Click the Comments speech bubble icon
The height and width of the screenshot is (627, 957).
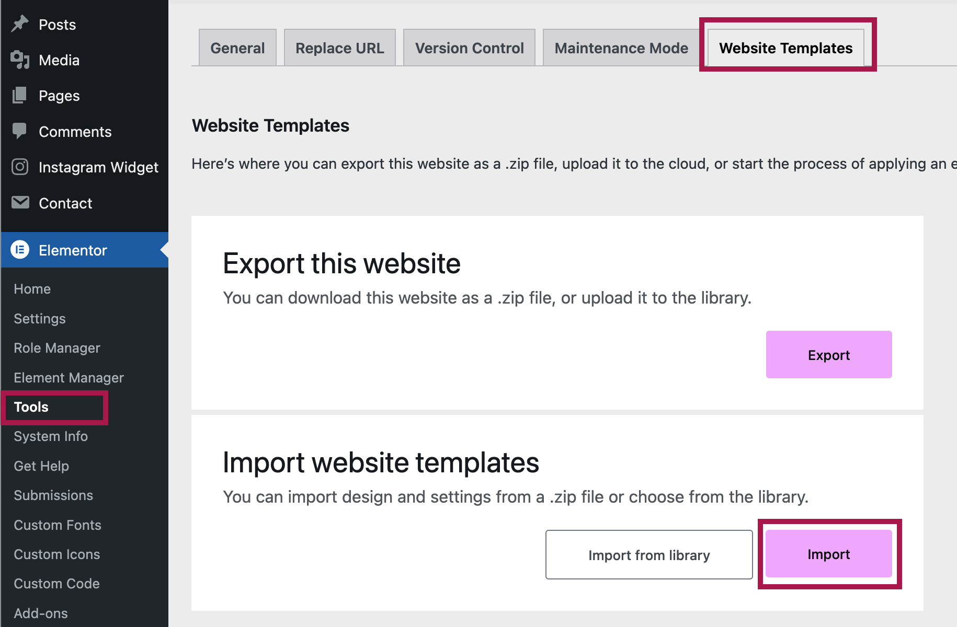pyautogui.click(x=20, y=131)
